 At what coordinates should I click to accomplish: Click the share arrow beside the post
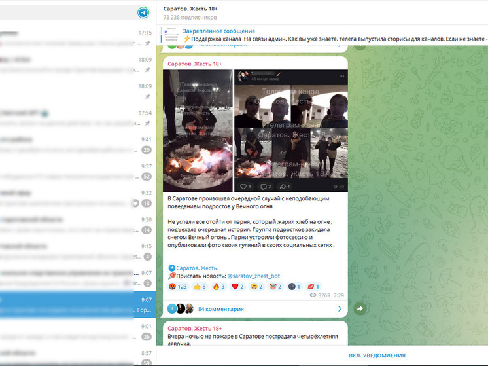359,308
